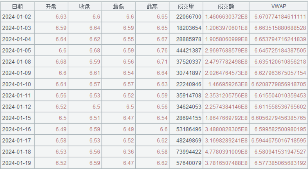Click VWAP value 6.6208779856918705
Screen dimensions: 308x169
279,84
